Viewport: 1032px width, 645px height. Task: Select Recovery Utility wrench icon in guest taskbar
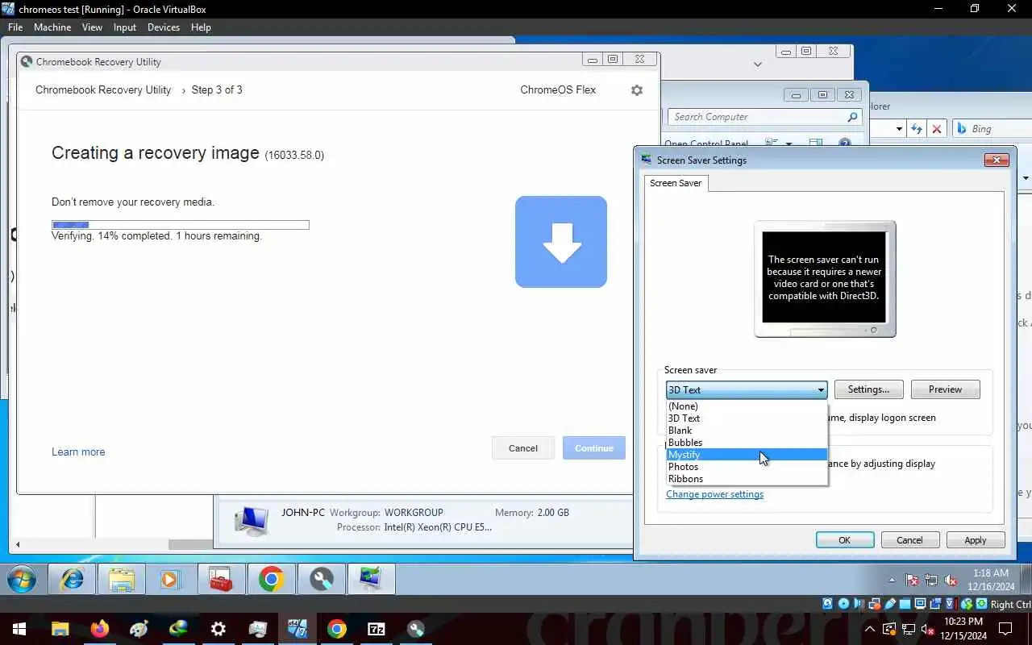click(322, 579)
